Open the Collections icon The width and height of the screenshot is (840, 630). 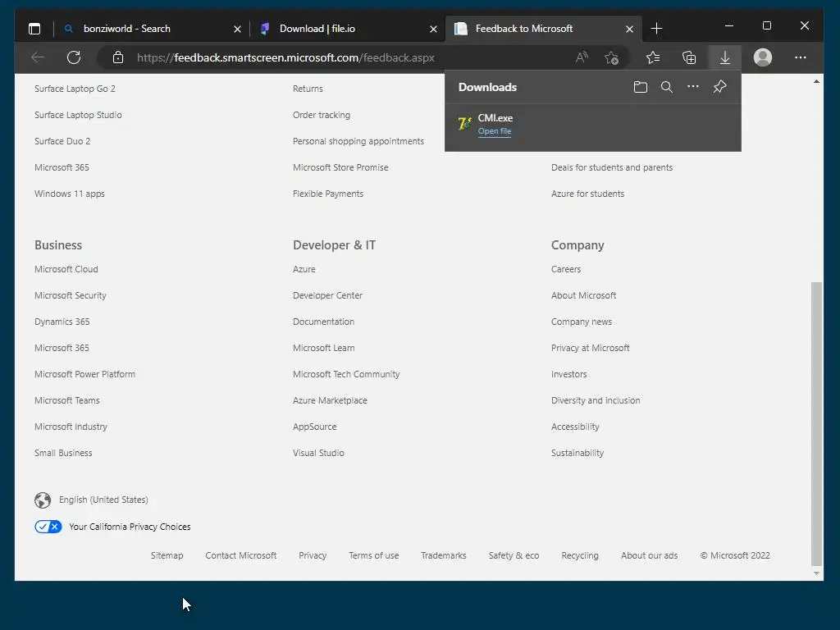(689, 57)
